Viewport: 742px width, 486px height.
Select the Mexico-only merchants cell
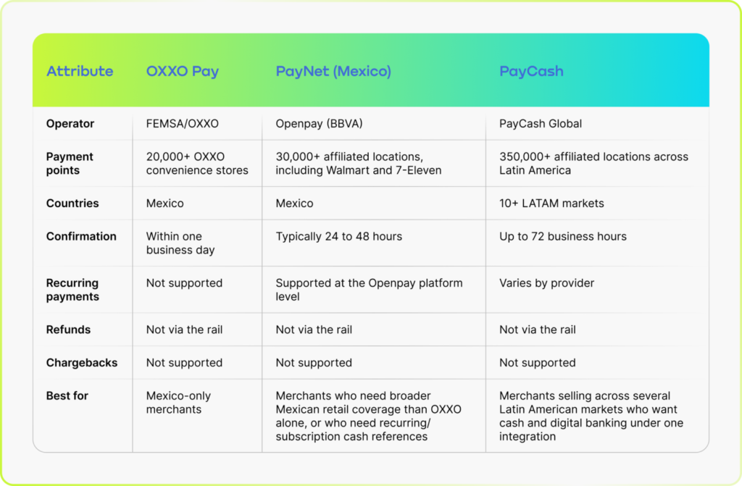(178, 402)
